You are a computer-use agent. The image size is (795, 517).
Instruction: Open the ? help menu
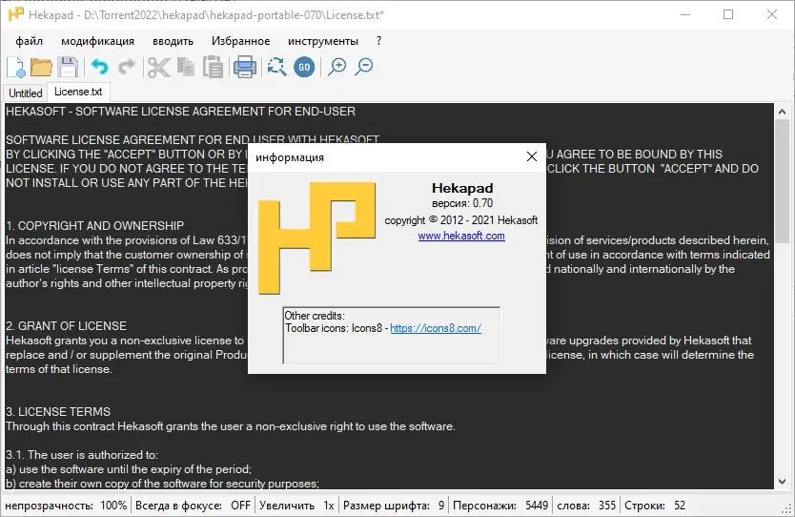(x=378, y=41)
